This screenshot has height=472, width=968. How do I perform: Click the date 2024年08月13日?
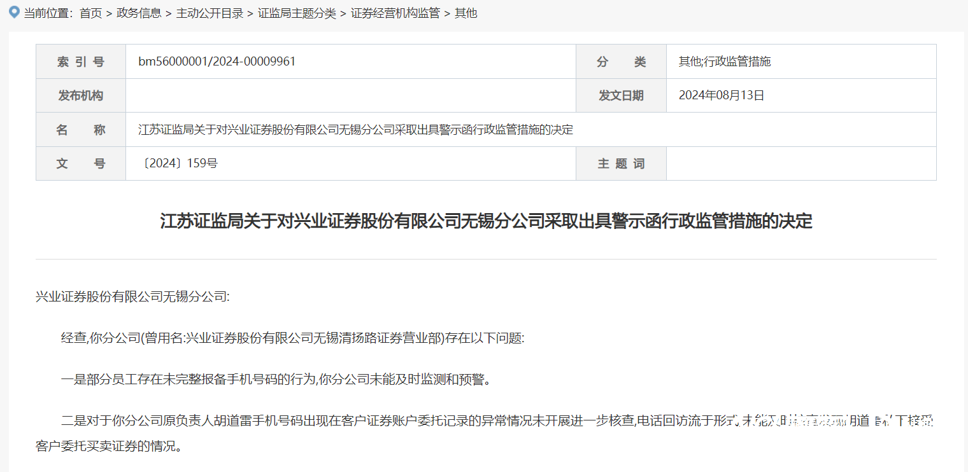722,95
